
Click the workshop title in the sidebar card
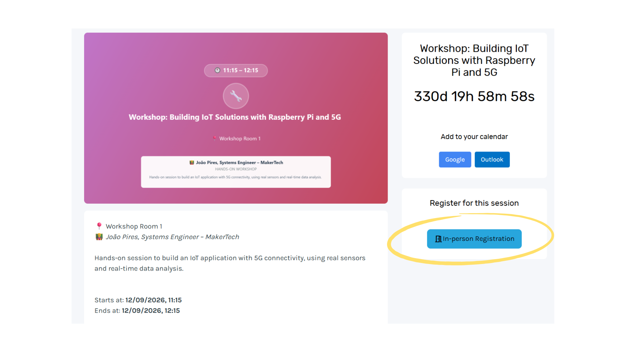point(474,60)
